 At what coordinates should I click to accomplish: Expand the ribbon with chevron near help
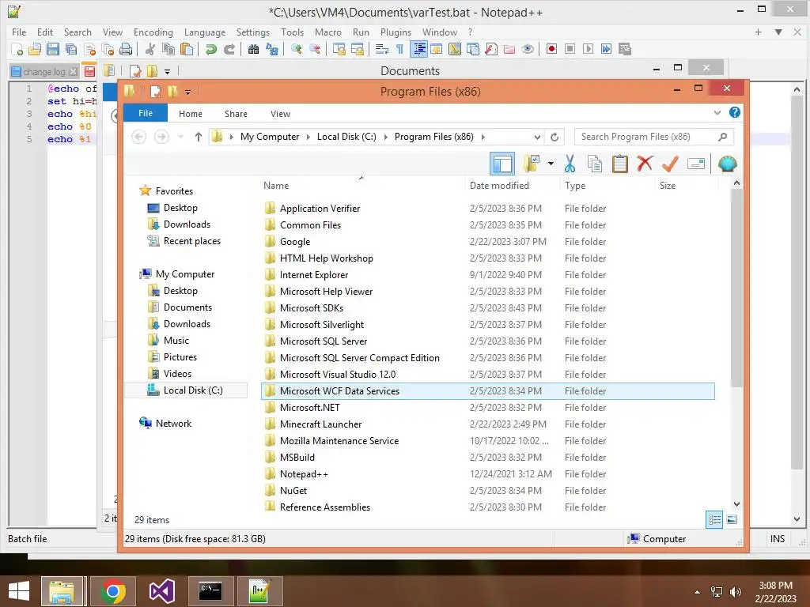[x=717, y=112]
